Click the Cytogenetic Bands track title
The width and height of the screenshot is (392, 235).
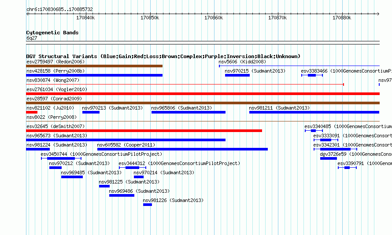52,33
